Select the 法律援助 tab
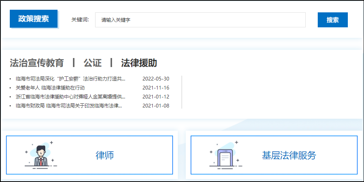Screen dimensions: 364x182 coord(139,63)
